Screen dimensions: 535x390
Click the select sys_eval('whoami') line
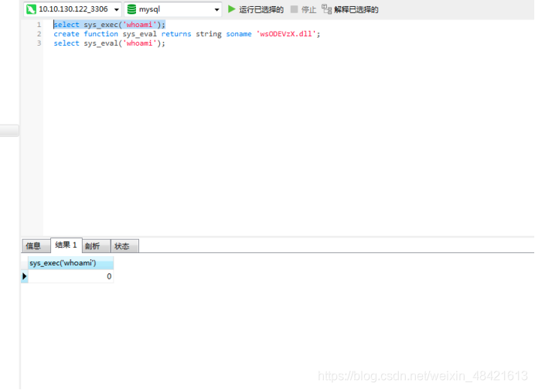click(x=110, y=43)
